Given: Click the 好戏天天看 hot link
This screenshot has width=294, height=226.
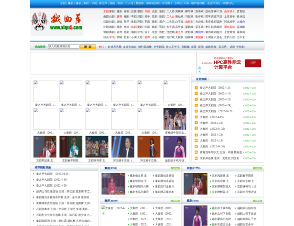Looking at the screenshot, I should 114,47.
